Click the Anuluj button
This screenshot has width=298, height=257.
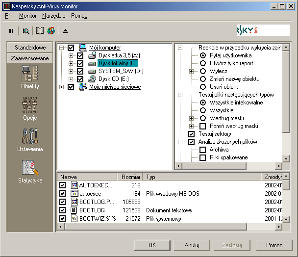[192, 245]
